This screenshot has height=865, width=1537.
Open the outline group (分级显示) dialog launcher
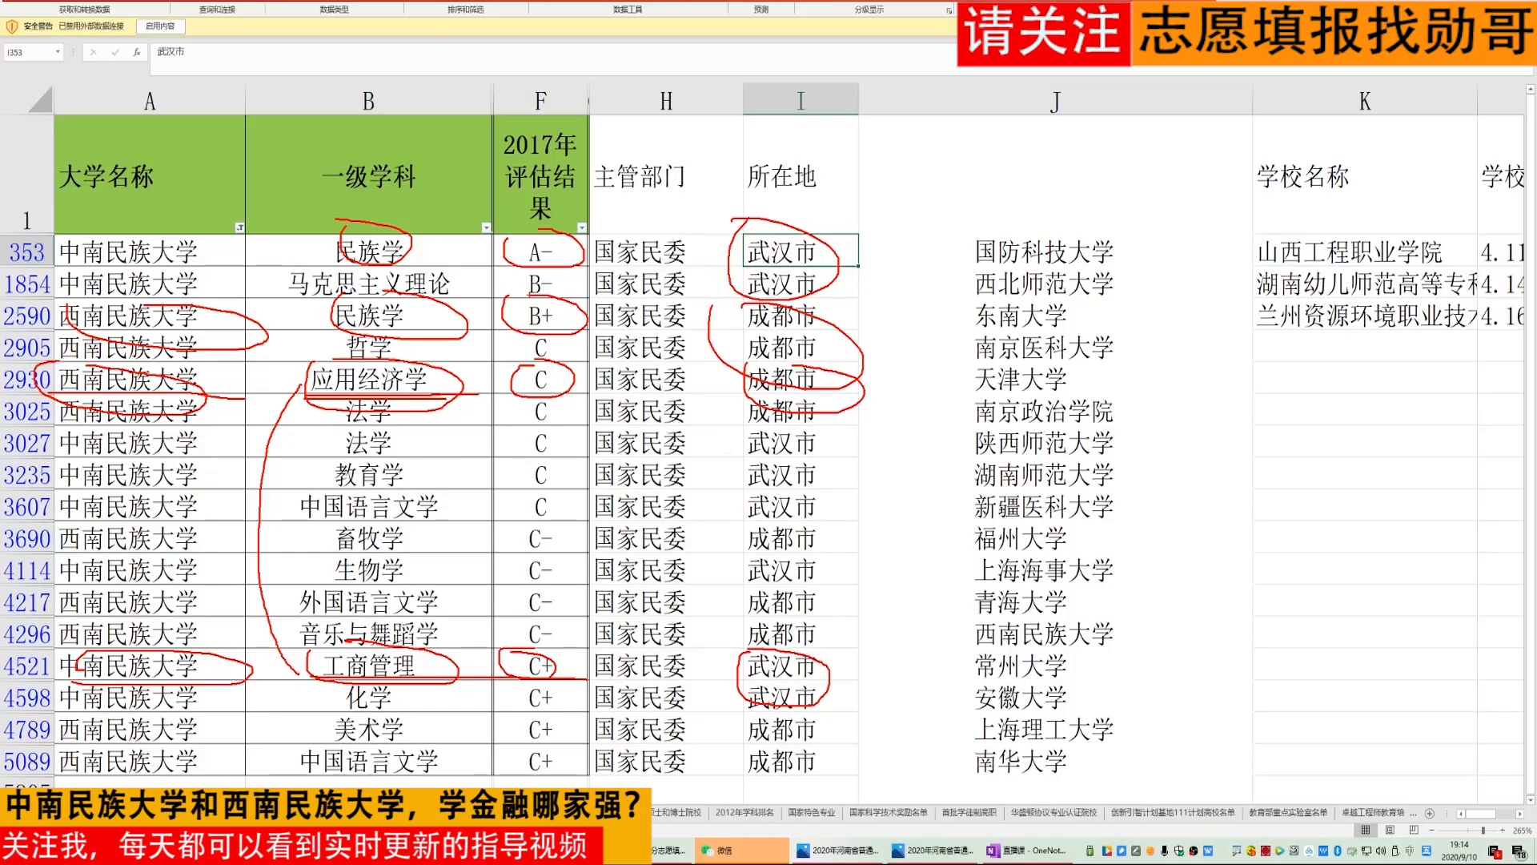(949, 10)
